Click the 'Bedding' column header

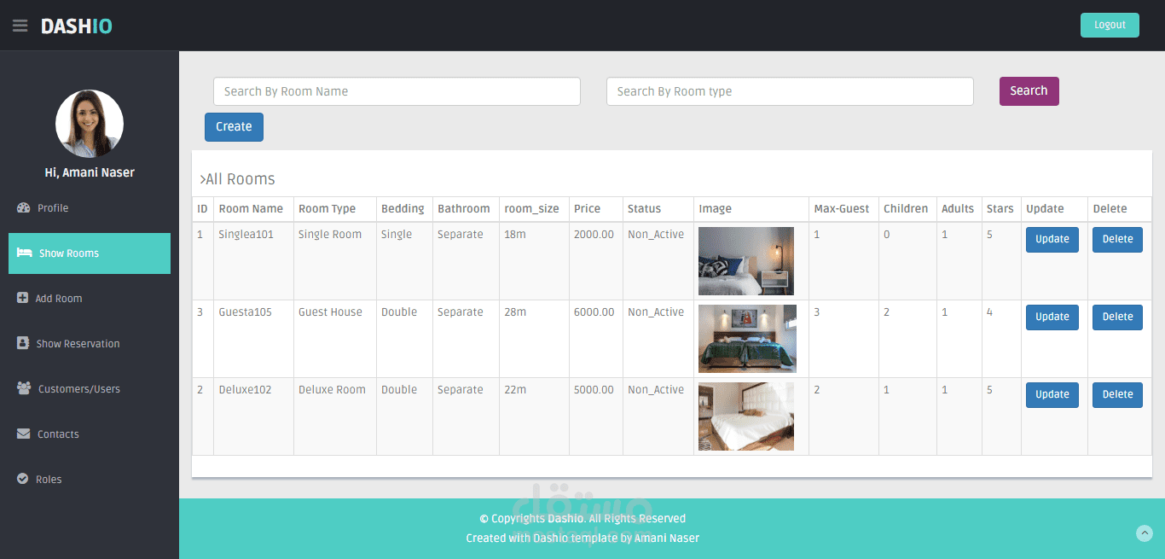coord(403,208)
